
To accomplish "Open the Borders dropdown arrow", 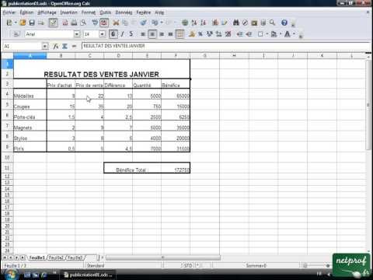I will [267, 34].
